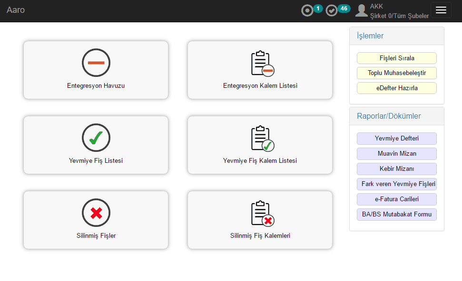Image resolution: width=462 pixels, height=281 pixels.
Task: Click the Fişleri Sırala button
Action: click(x=396, y=58)
